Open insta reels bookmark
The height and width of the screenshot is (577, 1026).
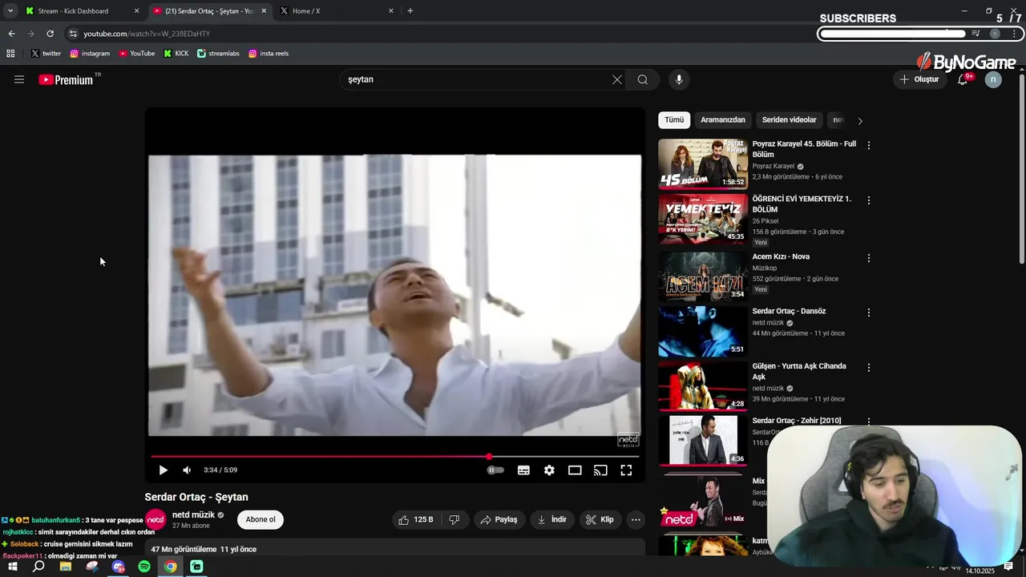[x=269, y=54]
